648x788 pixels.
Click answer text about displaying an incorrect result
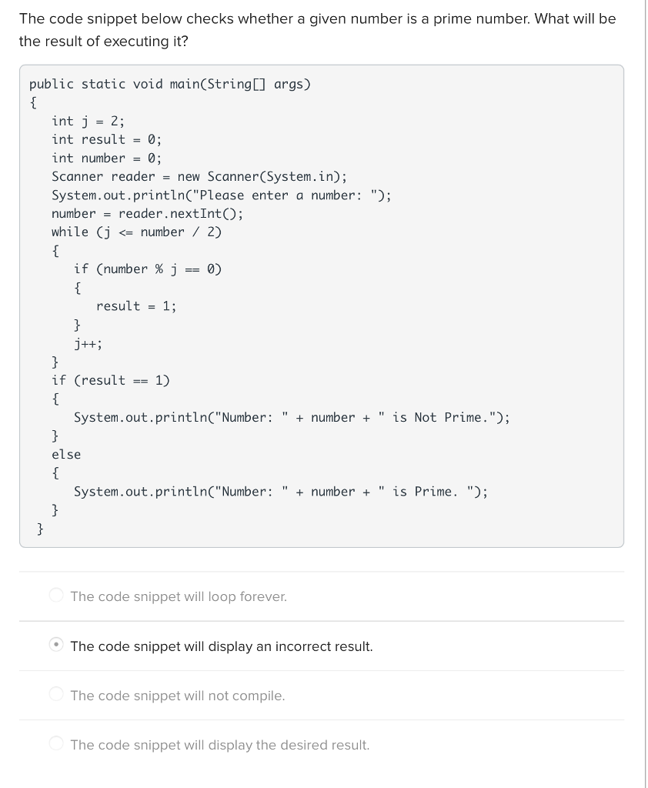[x=222, y=646]
